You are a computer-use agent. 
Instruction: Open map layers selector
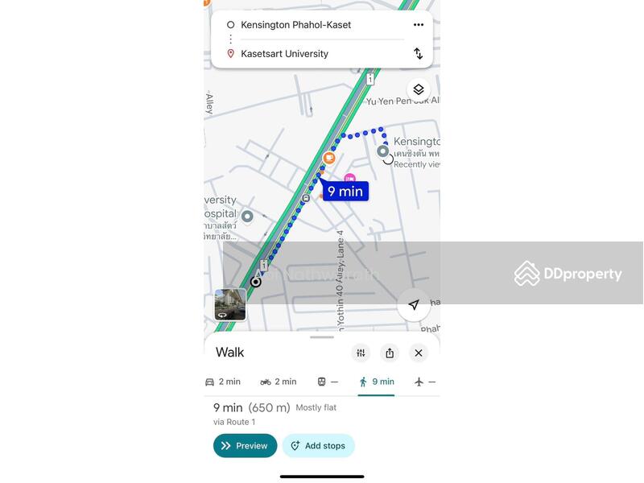click(x=418, y=89)
